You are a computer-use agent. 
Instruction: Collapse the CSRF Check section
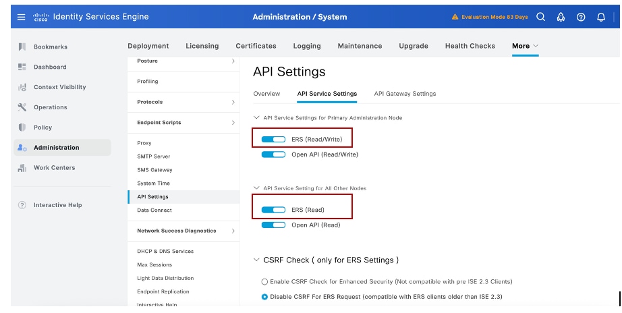[256, 260]
